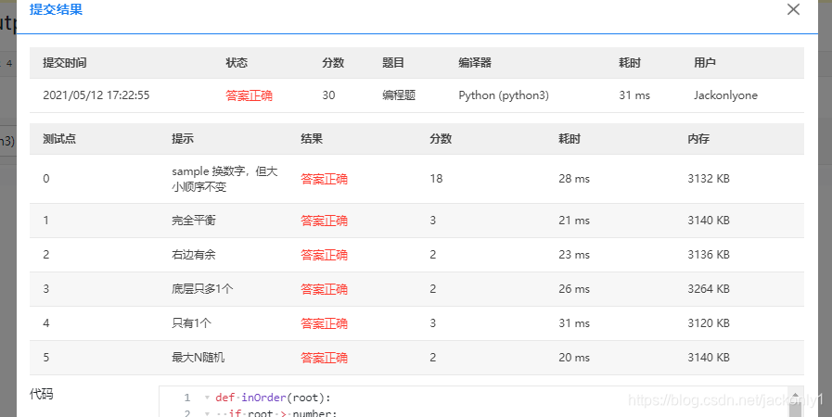Click the 提示 column header
Image resolution: width=832 pixels, height=417 pixels.
pos(183,139)
